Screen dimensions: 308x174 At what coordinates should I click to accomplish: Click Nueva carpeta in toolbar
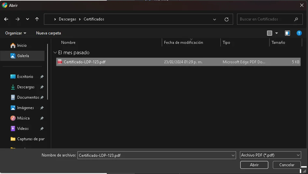coord(49,33)
